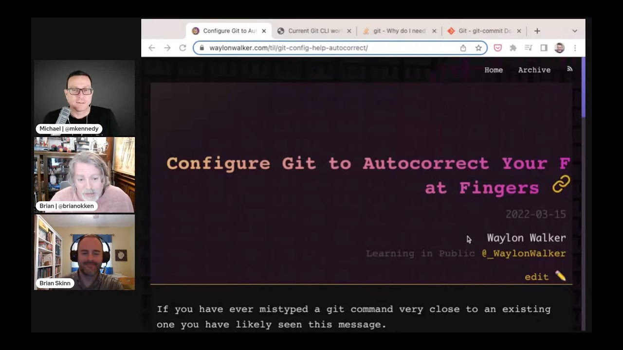Click the page vertical scrollbar thumb
Screen dimensions: 623x350
[x=583, y=87]
